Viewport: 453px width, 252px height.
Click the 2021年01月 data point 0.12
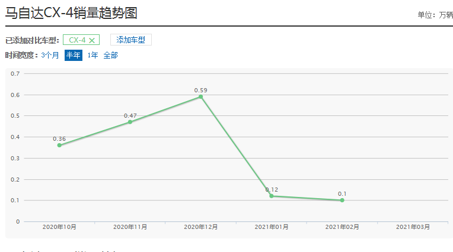272,196
